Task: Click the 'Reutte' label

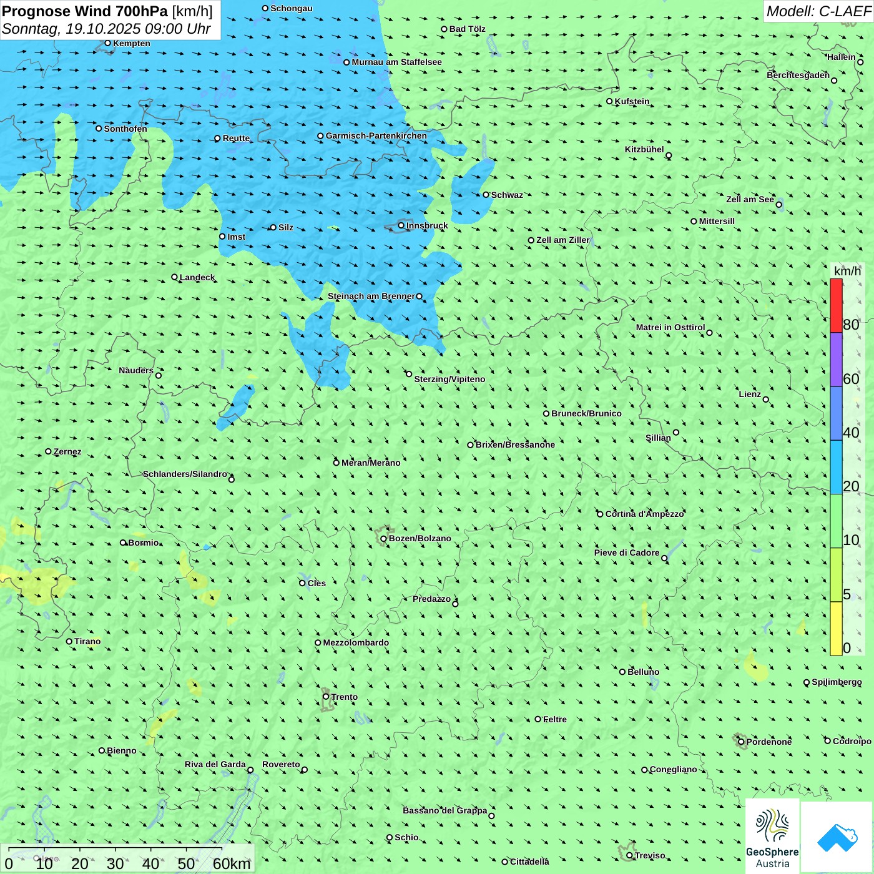Action: 236,138
